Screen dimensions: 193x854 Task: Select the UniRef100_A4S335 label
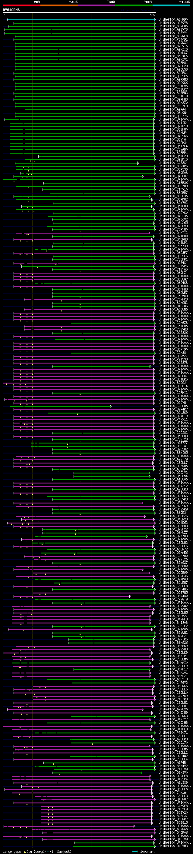tap(173, 216)
